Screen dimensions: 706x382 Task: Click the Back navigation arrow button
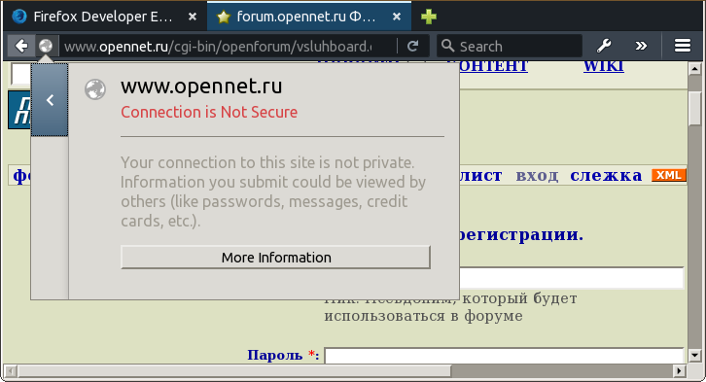[21, 46]
